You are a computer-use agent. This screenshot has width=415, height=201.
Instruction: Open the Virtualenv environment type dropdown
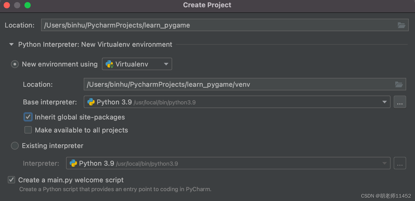point(137,64)
